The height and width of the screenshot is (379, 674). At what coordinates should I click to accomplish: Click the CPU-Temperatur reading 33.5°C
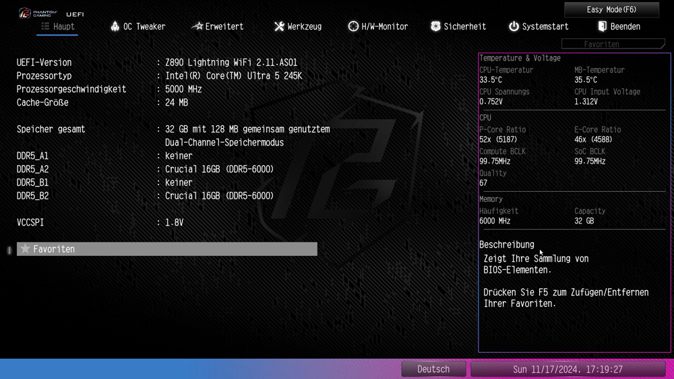(x=491, y=80)
